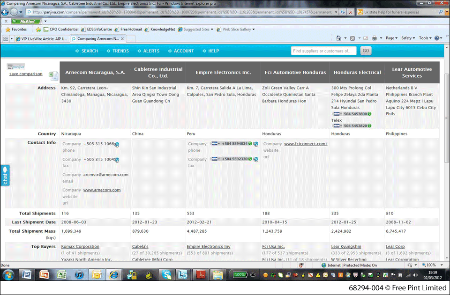The height and width of the screenshot is (295, 450).
Task: Open Skype from the taskbar
Action: point(165,274)
